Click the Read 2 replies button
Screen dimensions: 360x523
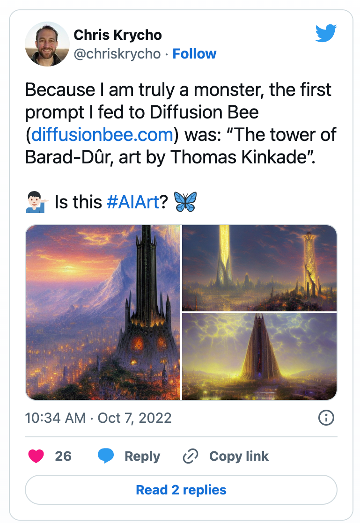pyautogui.click(x=181, y=490)
